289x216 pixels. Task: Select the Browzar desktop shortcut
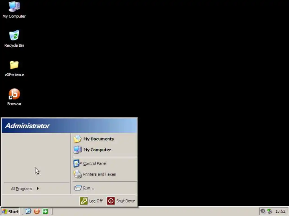click(14, 97)
